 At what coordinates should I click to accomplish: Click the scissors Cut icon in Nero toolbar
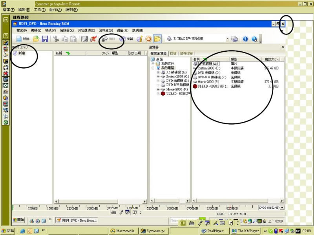pos(56,39)
